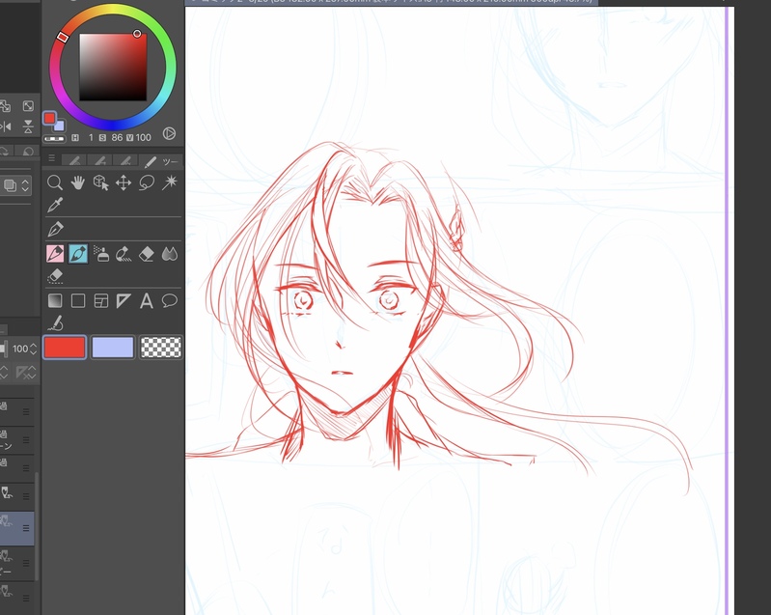Select the Figure rectangle tool

coord(78,300)
